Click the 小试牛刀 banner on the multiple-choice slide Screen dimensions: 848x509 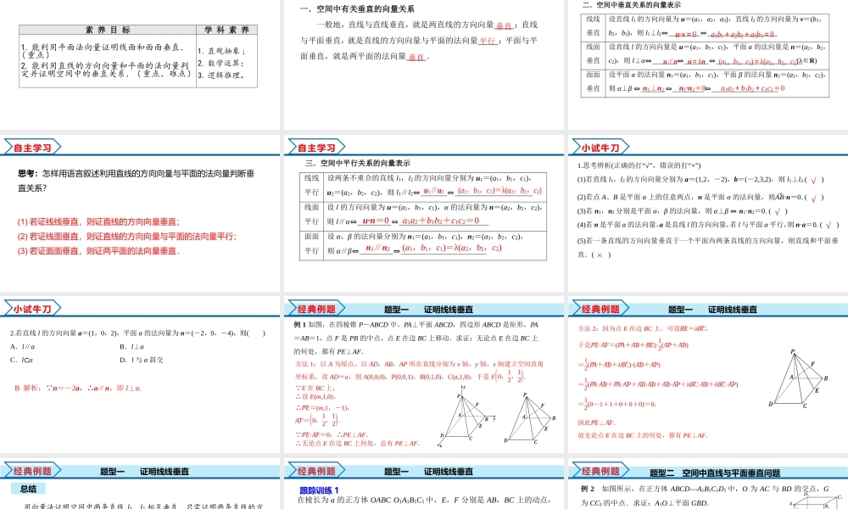coord(32,309)
